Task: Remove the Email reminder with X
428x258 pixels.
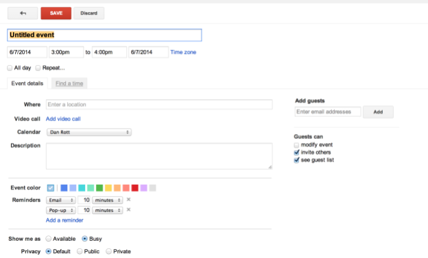Action: point(128,200)
